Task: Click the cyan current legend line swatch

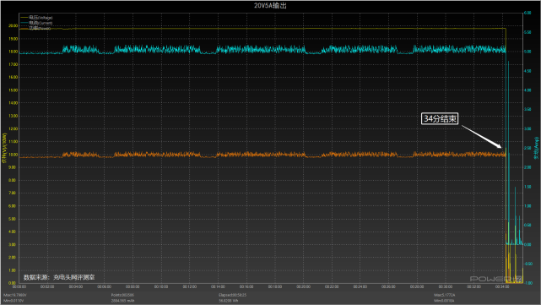Action: [x=24, y=23]
